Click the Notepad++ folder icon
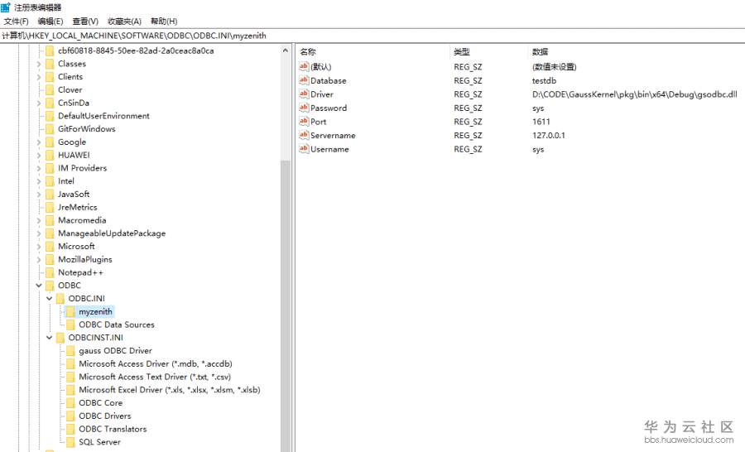The height and width of the screenshot is (452, 745). (x=50, y=272)
